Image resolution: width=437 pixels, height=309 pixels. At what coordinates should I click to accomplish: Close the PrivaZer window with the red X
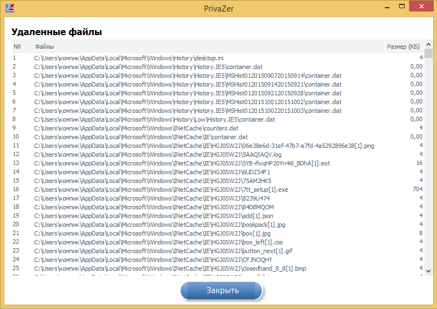point(422,6)
